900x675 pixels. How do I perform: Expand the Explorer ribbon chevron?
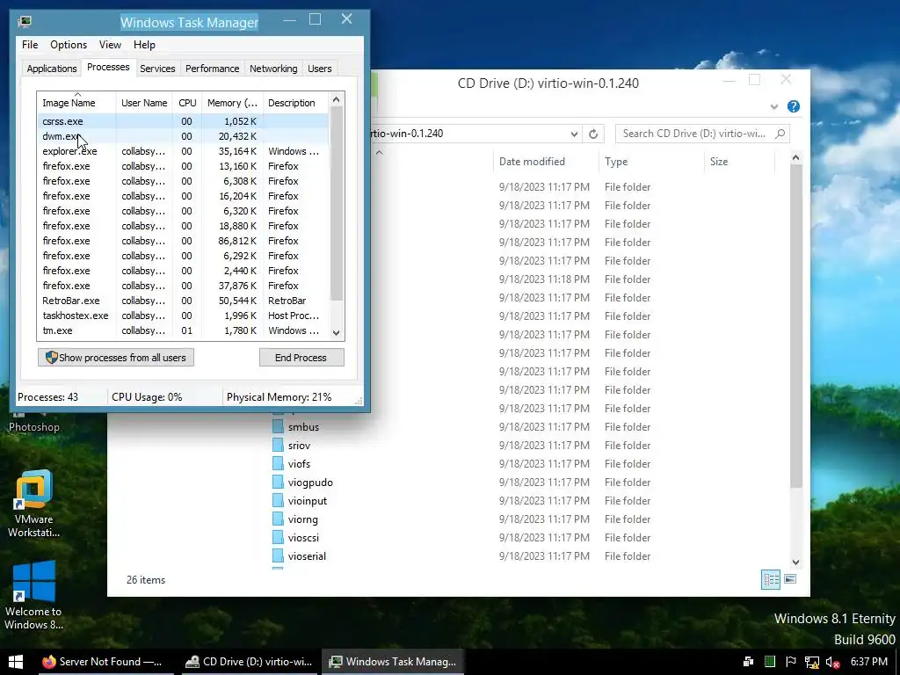[774, 106]
